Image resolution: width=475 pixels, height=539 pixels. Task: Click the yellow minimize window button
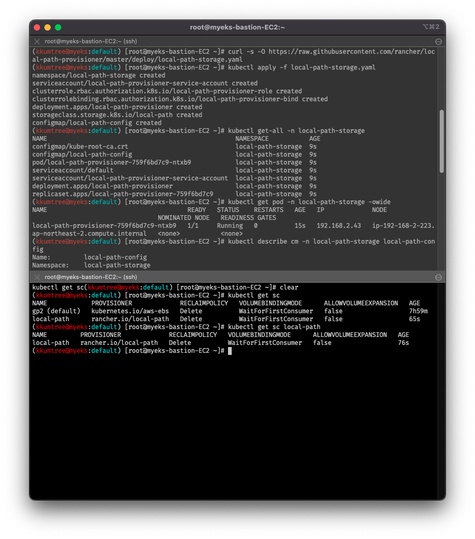tap(47, 27)
